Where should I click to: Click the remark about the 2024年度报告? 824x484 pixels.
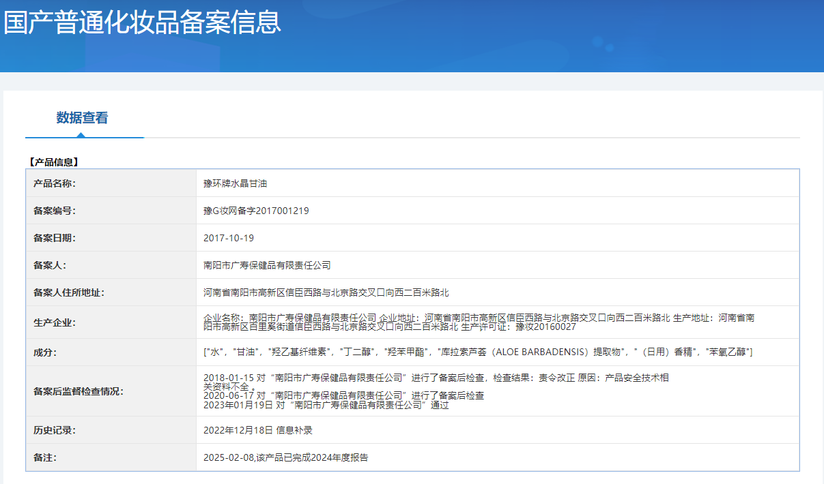pos(285,457)
